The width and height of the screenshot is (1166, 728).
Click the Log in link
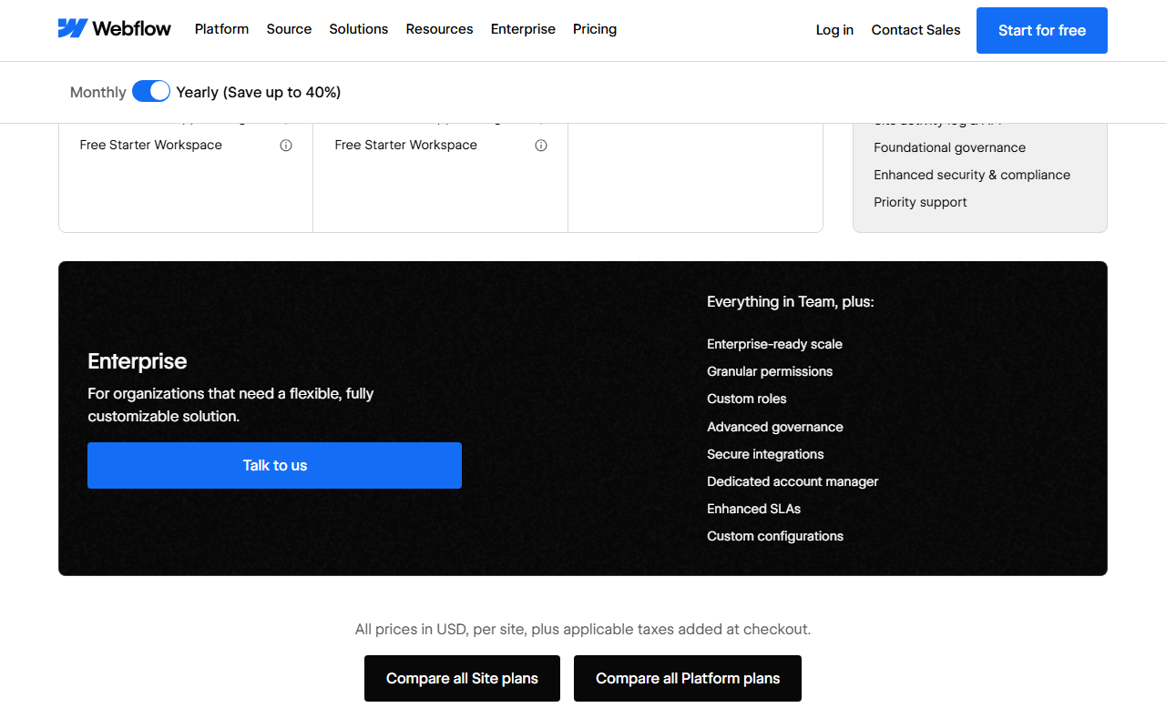[834, 30]
